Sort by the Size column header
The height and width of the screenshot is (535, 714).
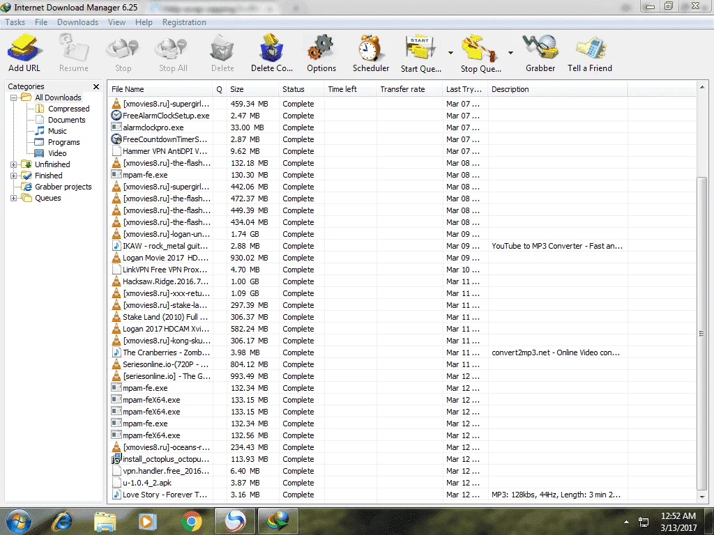point(252,89)
